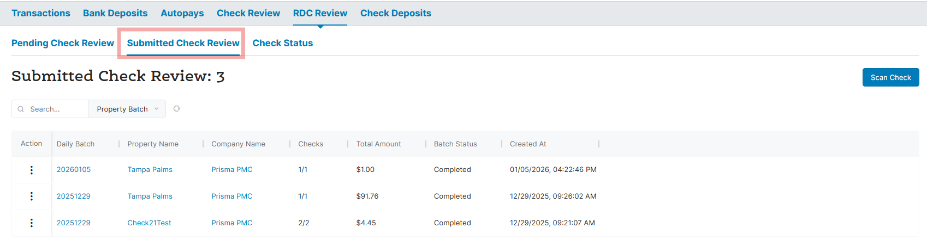Screen dimensions: 927x240
Task: Click the search magnifier icon
Action: [x=21, y=109]
